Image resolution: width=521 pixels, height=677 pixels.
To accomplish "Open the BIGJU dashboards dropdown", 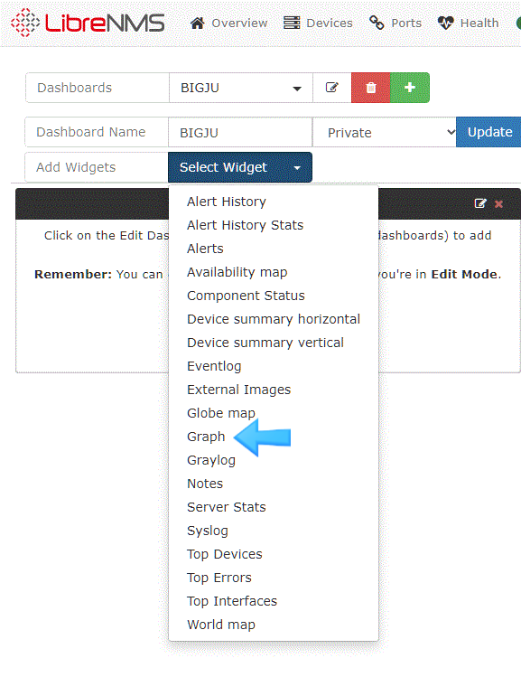I will click(241, 88).
